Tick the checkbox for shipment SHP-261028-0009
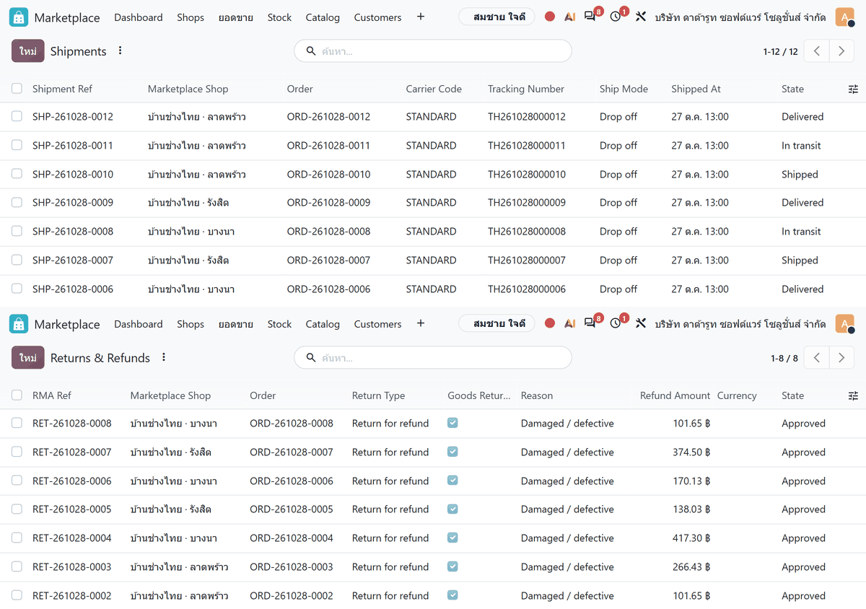Viewport: 866px width, 609px height. coord(17,203)
